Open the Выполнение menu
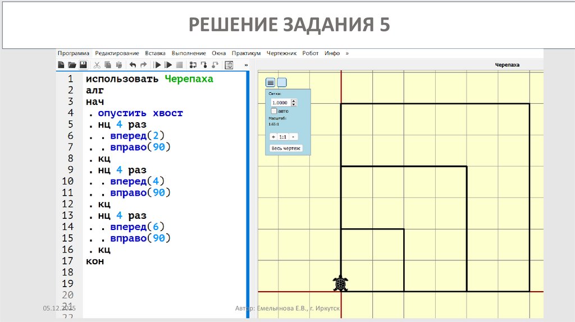 [189, 53]
